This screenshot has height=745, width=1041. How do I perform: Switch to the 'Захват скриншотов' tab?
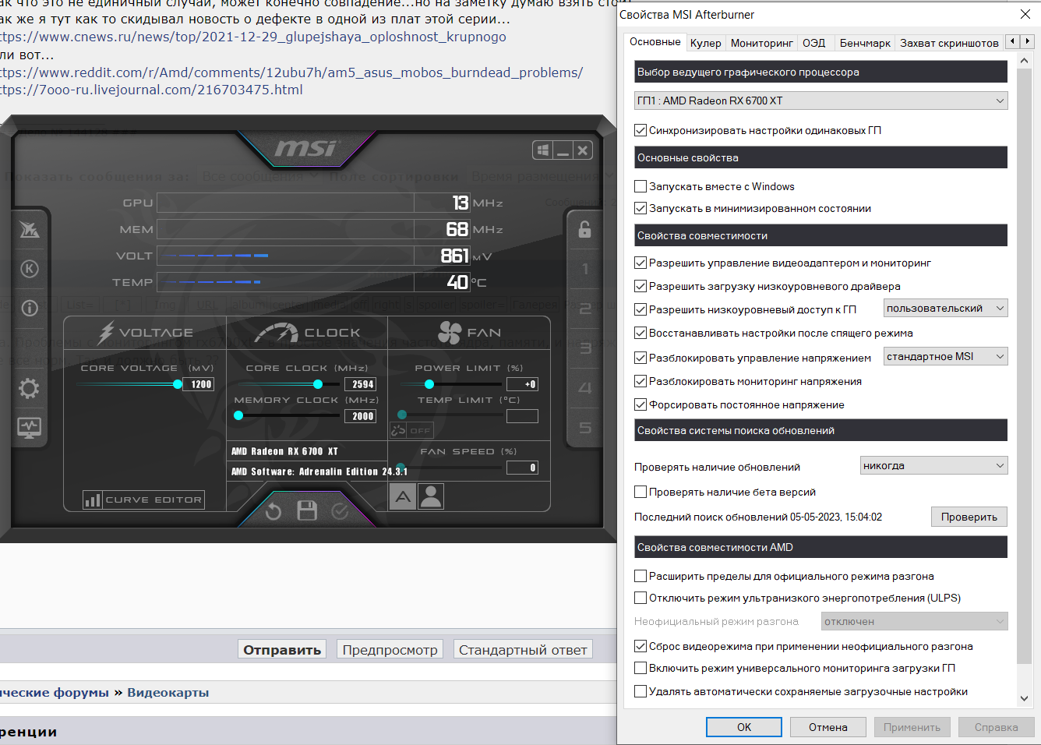click(949, 43)
